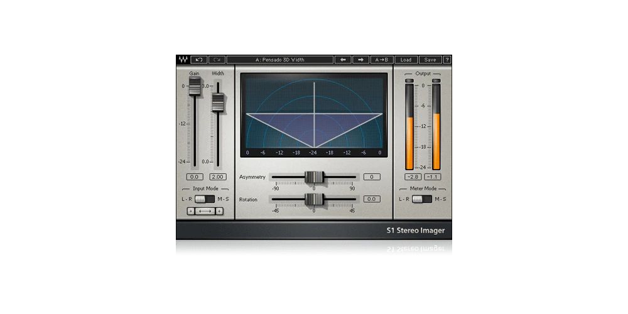Image resolution: width=628 pixels, height=314 pixels.
Task: Click the 'Meter Mode' label
Action: [423, 188]
